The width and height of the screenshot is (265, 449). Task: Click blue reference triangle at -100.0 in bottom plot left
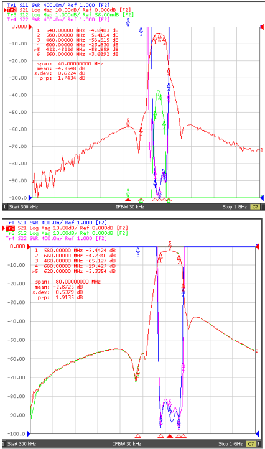point(28,433)
